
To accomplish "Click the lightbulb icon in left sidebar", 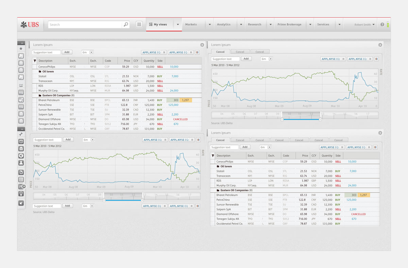I will coord(21,193).
